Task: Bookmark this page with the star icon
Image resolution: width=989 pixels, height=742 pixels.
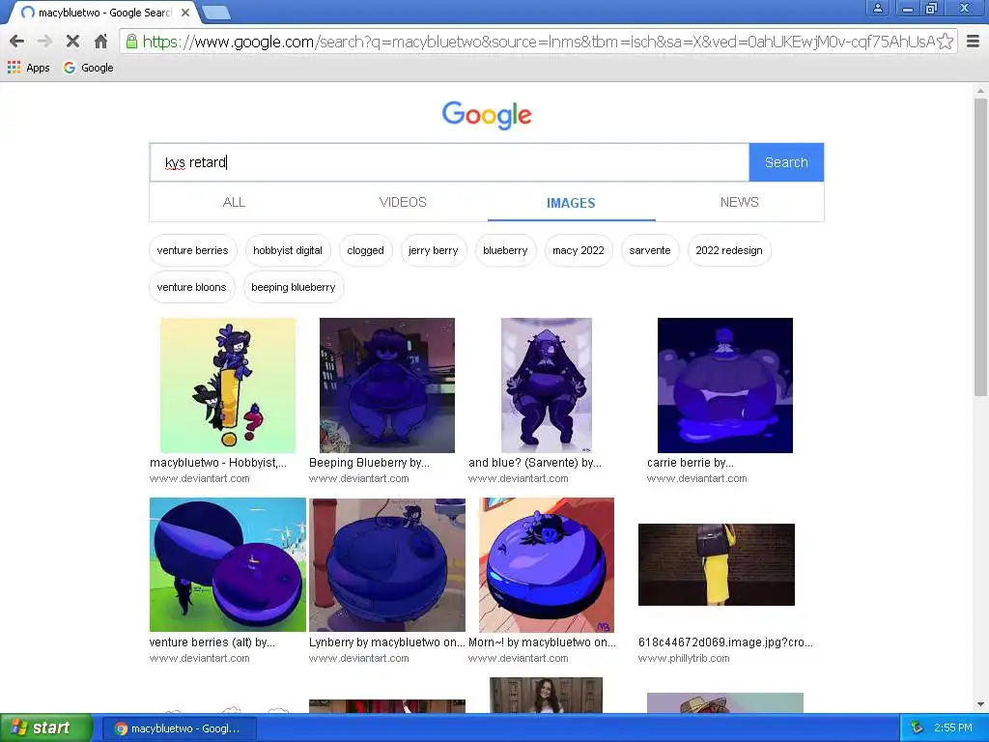Action: click(x=945, y=42)
